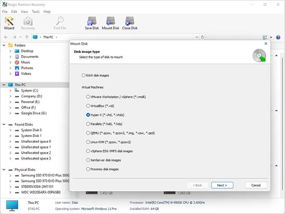Choose QEMU disk image option
Image resolution: width=285 pixels, height=214 pixels.
click(x=88, y=133)
